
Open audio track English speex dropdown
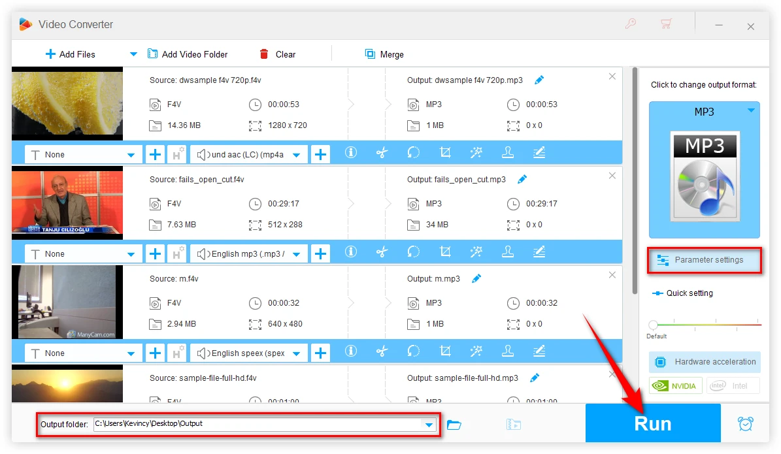coord(249,353)
